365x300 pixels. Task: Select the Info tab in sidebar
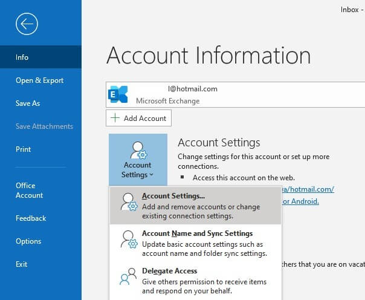point(40,57)
